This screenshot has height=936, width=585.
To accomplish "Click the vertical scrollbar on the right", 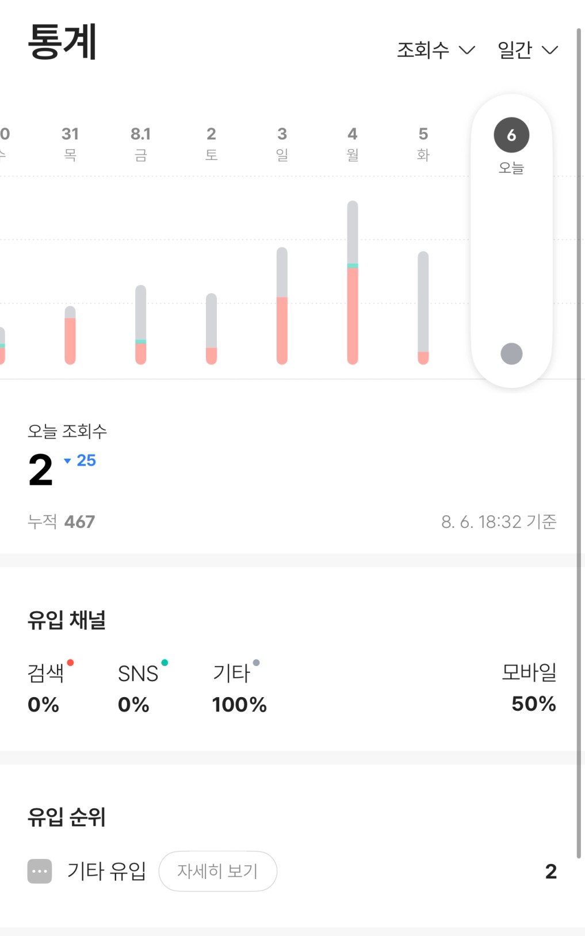I will click(579, 443).
